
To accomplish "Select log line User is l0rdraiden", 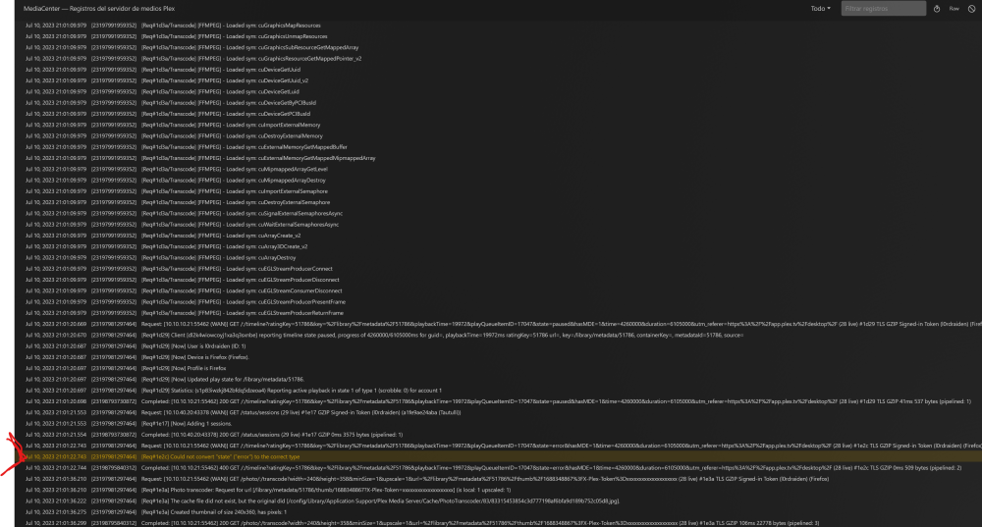I will pos(136,346).
